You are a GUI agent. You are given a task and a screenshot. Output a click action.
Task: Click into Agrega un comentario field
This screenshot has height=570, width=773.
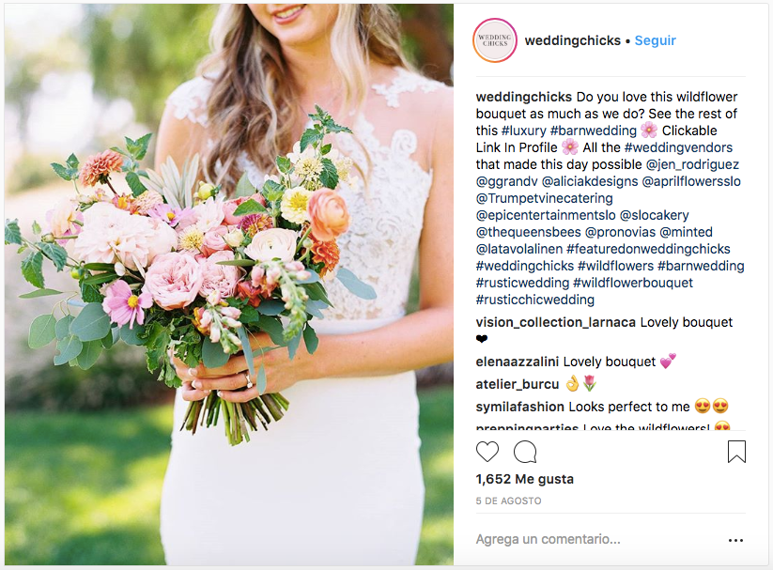click(x=598, y=539)
